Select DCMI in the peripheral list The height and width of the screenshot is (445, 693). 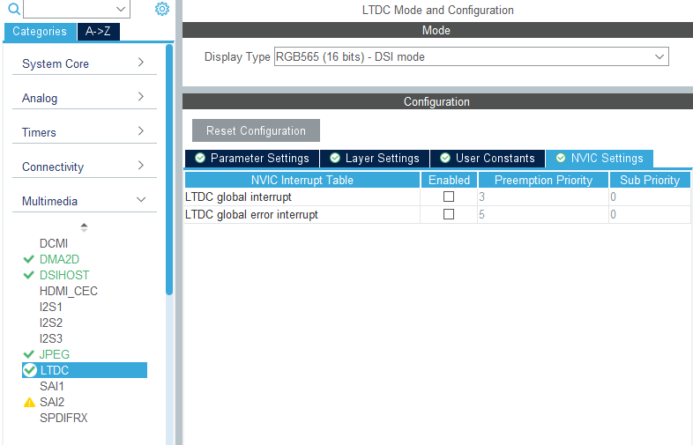tap(54, 243)
